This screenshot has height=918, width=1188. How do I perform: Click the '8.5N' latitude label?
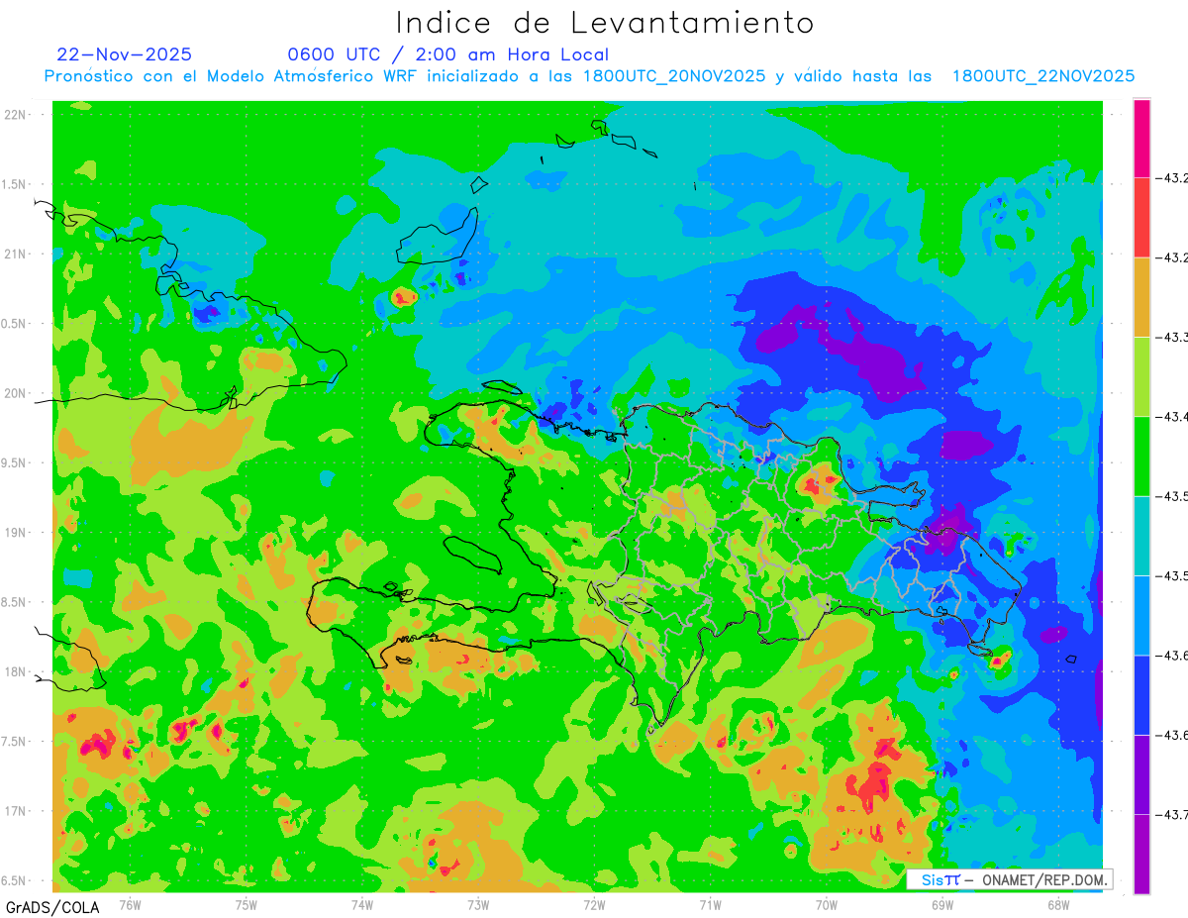(16, 602)
